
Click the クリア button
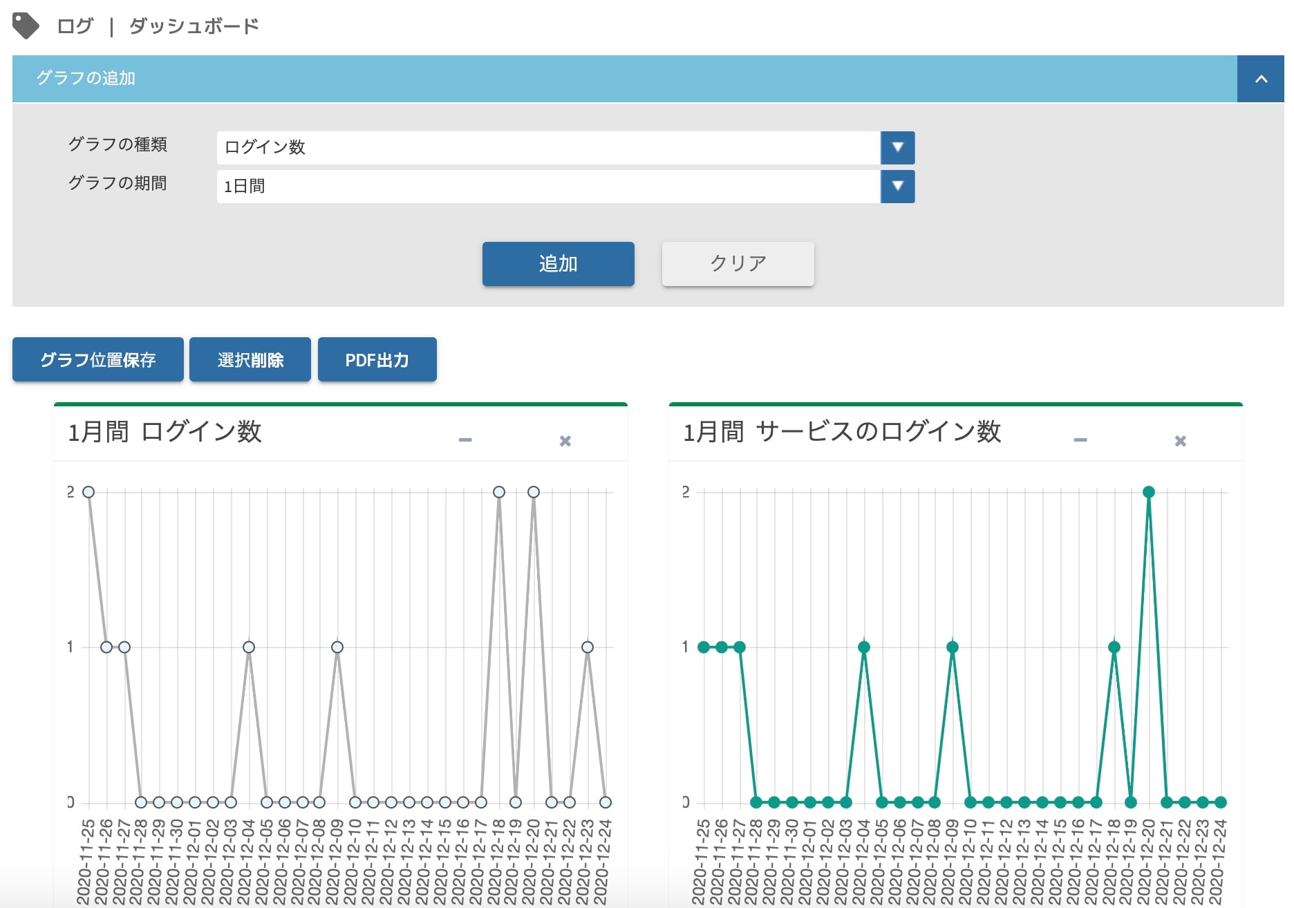click(738, 263)
